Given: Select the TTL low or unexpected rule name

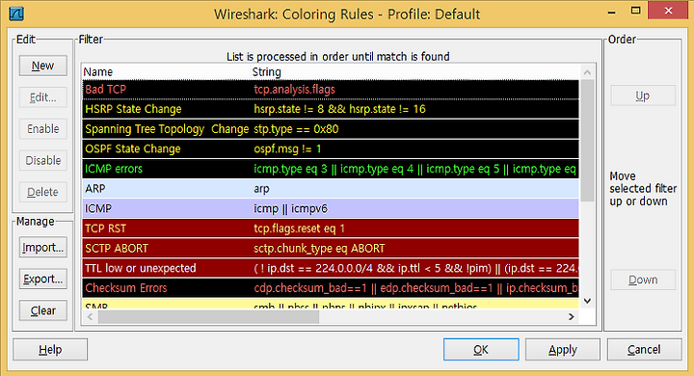Looking at the screenshot, I should [141, 268].
